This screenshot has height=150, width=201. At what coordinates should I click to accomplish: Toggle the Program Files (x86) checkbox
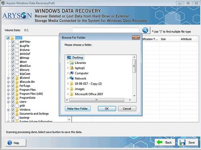13,94
